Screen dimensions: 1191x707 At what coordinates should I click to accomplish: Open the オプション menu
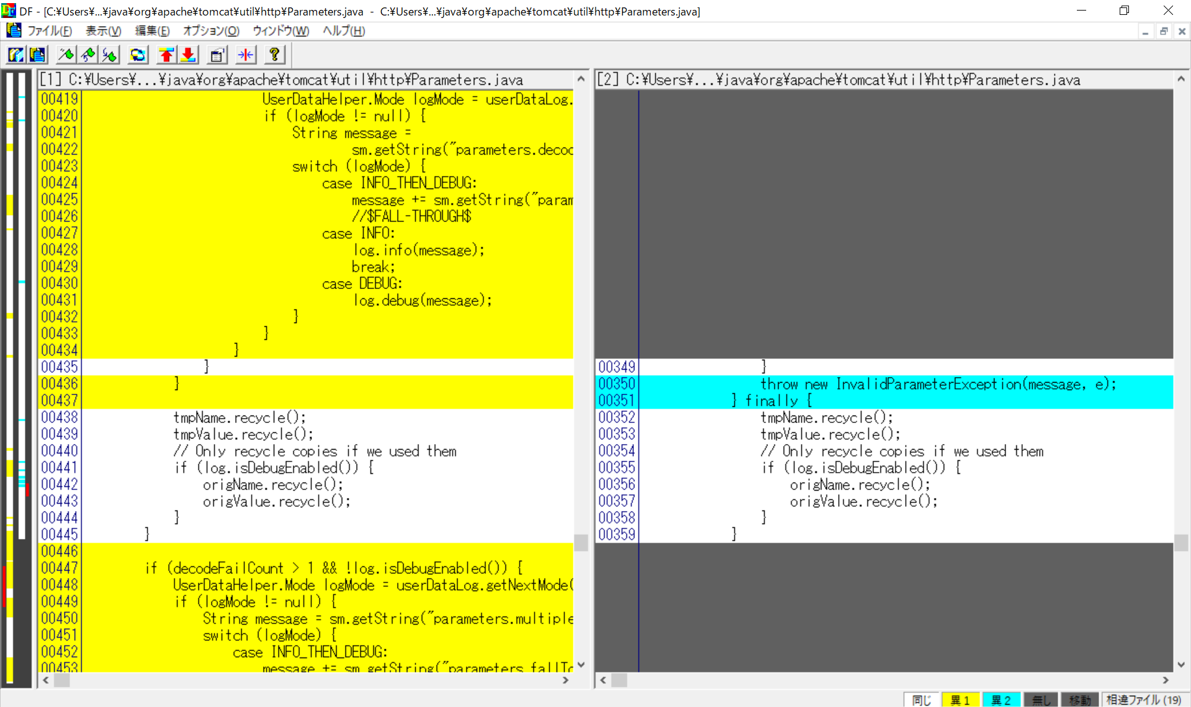[x=210, y=30]
